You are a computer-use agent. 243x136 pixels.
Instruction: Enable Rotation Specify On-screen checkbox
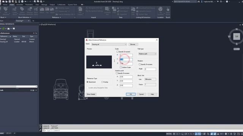pos(140,64)
